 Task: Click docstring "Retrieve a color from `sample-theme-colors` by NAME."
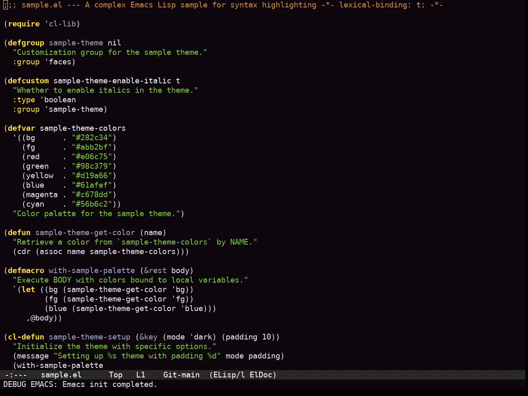[x=135, y=242]
